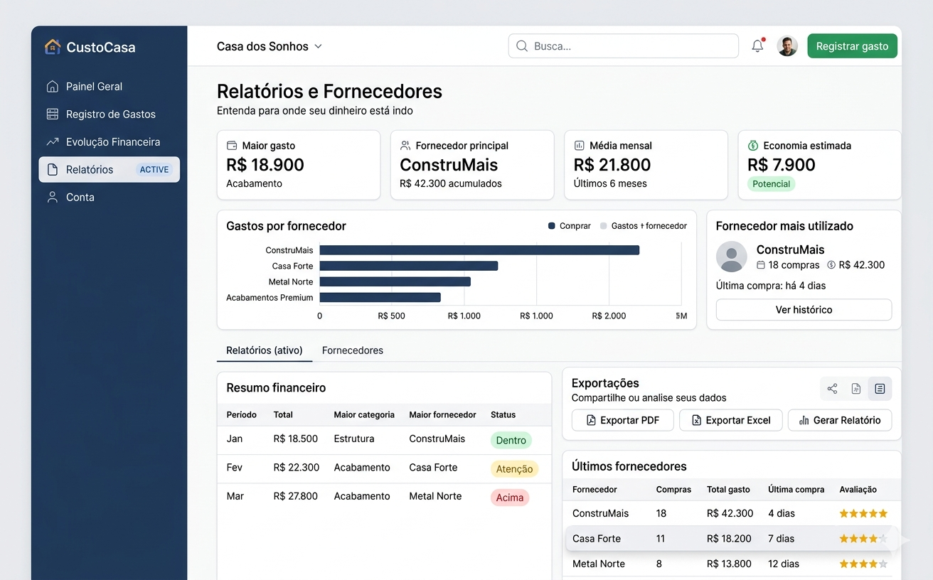
Task: Switch to the Fornecedores tab
Action: pyautogui.click(x=353, y=350)
